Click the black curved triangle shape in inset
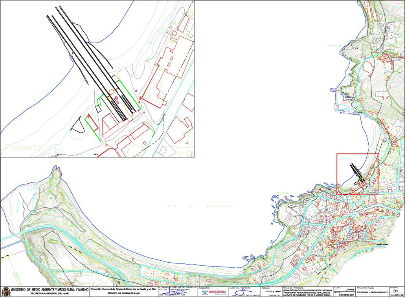Screen dimensions: 406x298 78,124
